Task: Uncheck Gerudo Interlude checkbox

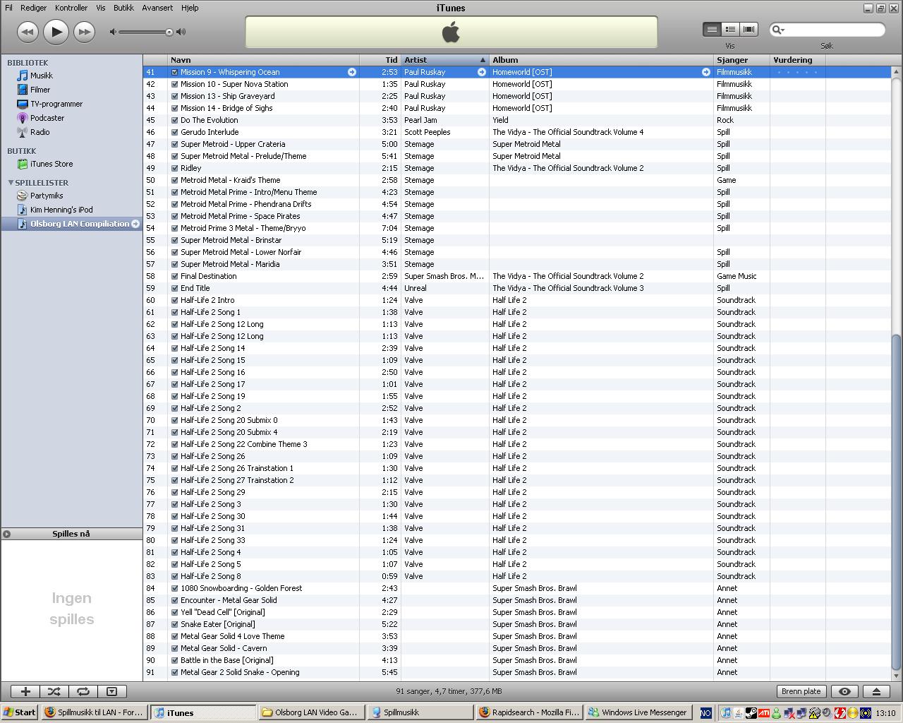Action: pyautogui.click(x=174, y=132)
